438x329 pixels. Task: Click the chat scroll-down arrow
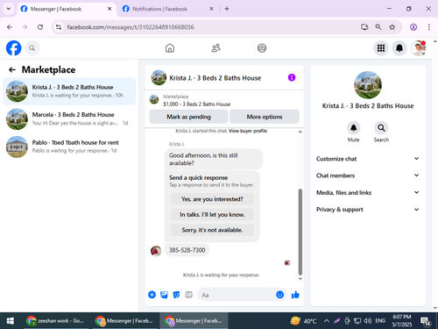(x=300, y=279)
